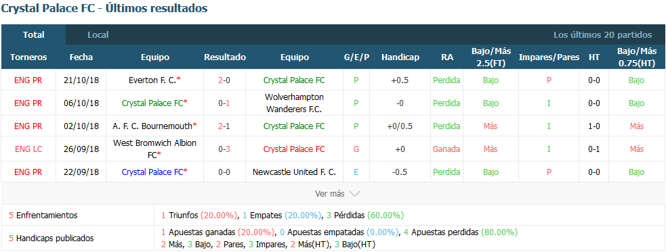Open Wolverhampton Wanderers F.C. team link
Screen dimensions: 666x252
[x=294, y=103]
